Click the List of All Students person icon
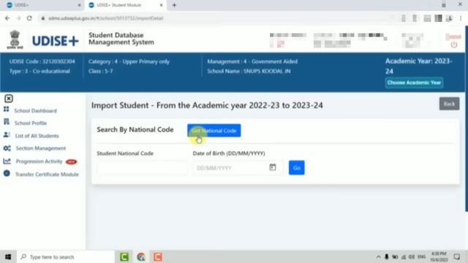468x263 pixels. click(x=7, y=134)
